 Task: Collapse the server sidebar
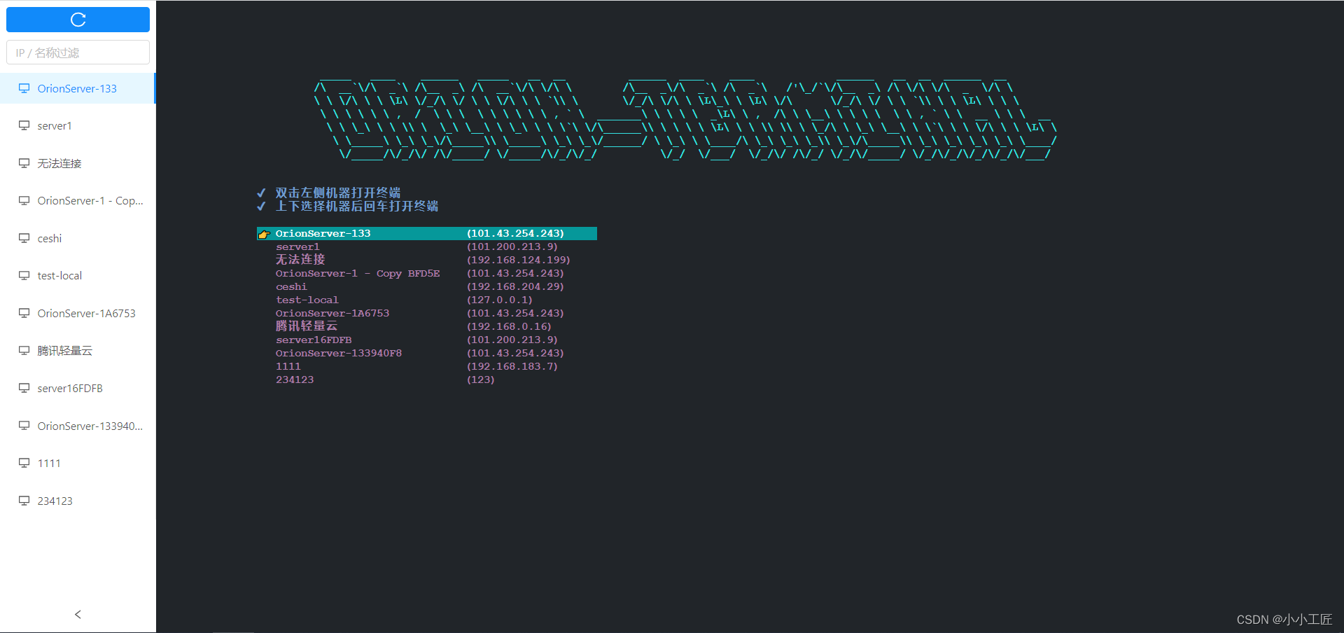[x=77, y=614]
